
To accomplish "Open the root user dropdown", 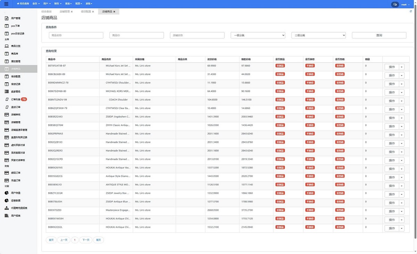I will 405,5.
